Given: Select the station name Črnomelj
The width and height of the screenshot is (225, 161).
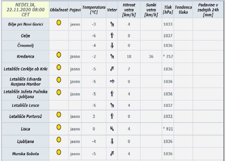Looking at the screenshot, I should point(25,45).
